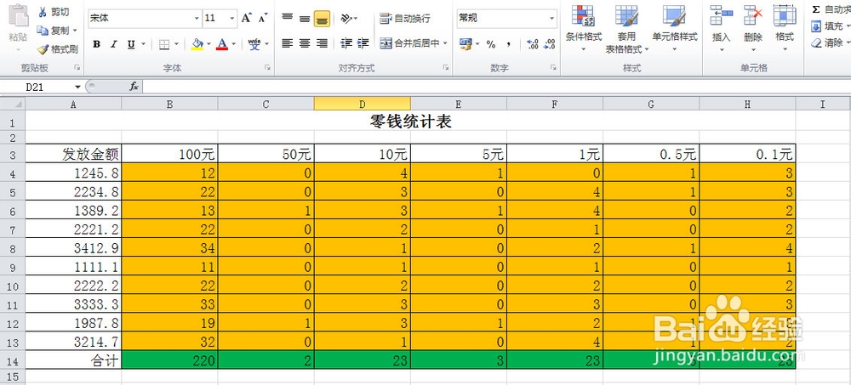Apply red font color A
Viewport: 851px width, 385px height.
pos(221,44)
